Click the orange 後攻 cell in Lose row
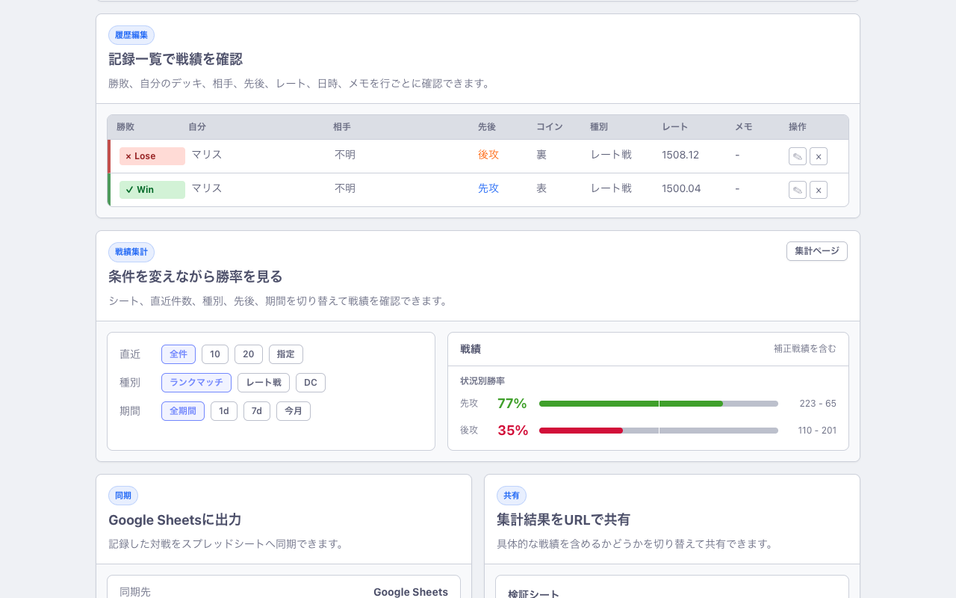Image resolution: width=956 pixels, height=598 pixels. 488,155
